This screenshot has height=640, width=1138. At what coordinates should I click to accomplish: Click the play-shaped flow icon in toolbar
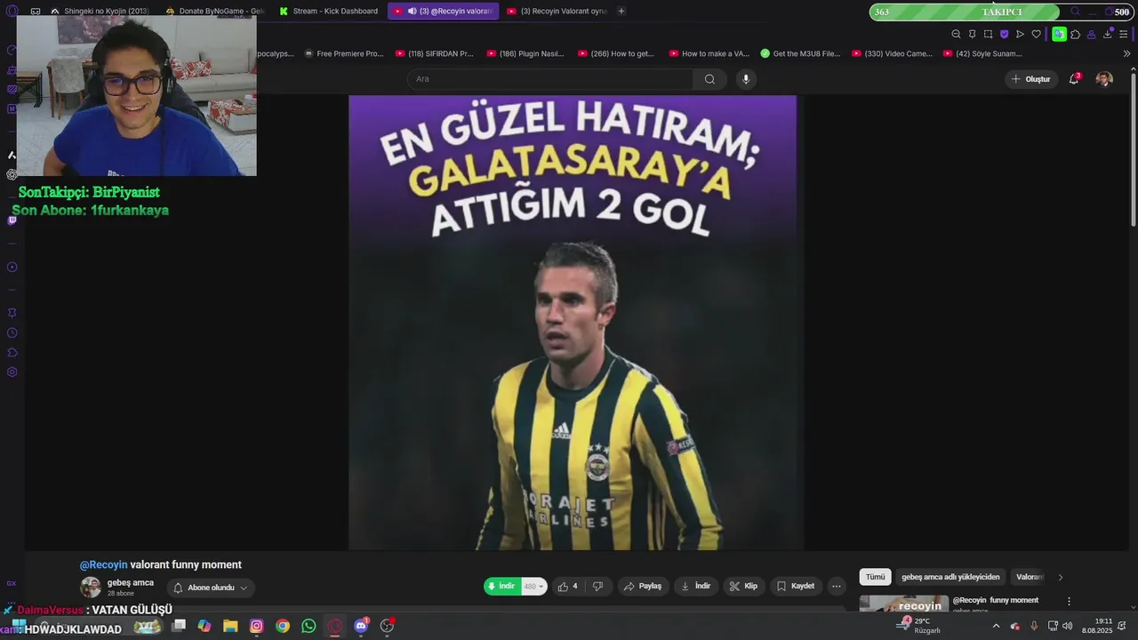[1020, 34]
